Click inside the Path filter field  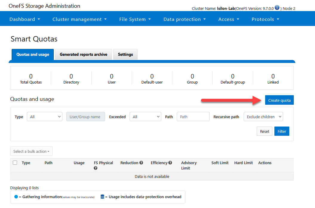tap(193, 116)
